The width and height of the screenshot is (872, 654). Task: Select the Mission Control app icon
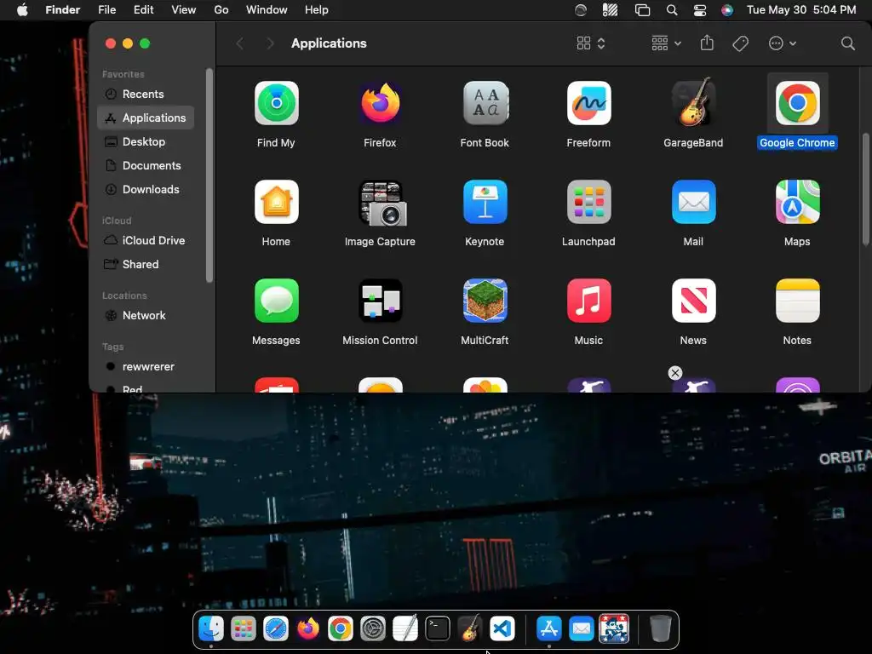coord(381,301)
